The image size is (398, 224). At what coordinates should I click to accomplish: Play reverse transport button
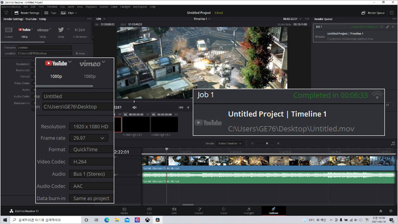click(188, 107)
